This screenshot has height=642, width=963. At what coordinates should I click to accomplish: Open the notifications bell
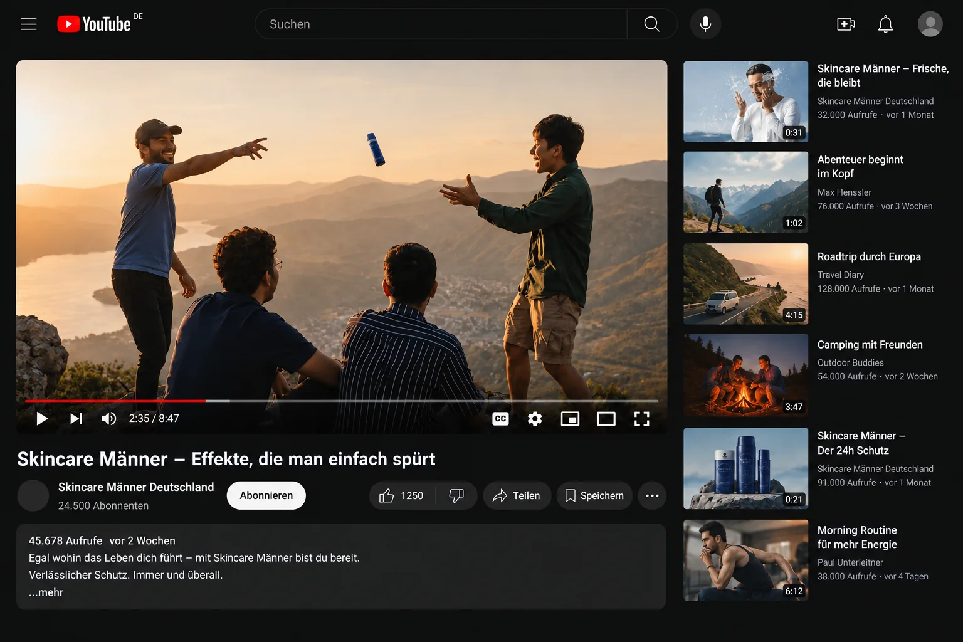click(885, 24)
